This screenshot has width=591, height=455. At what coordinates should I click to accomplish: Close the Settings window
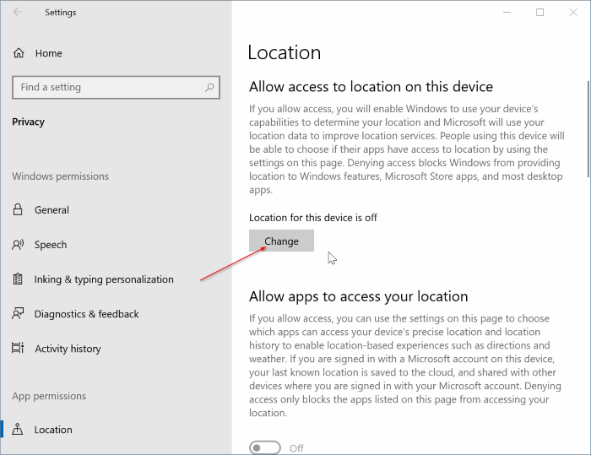click(573, 13)
